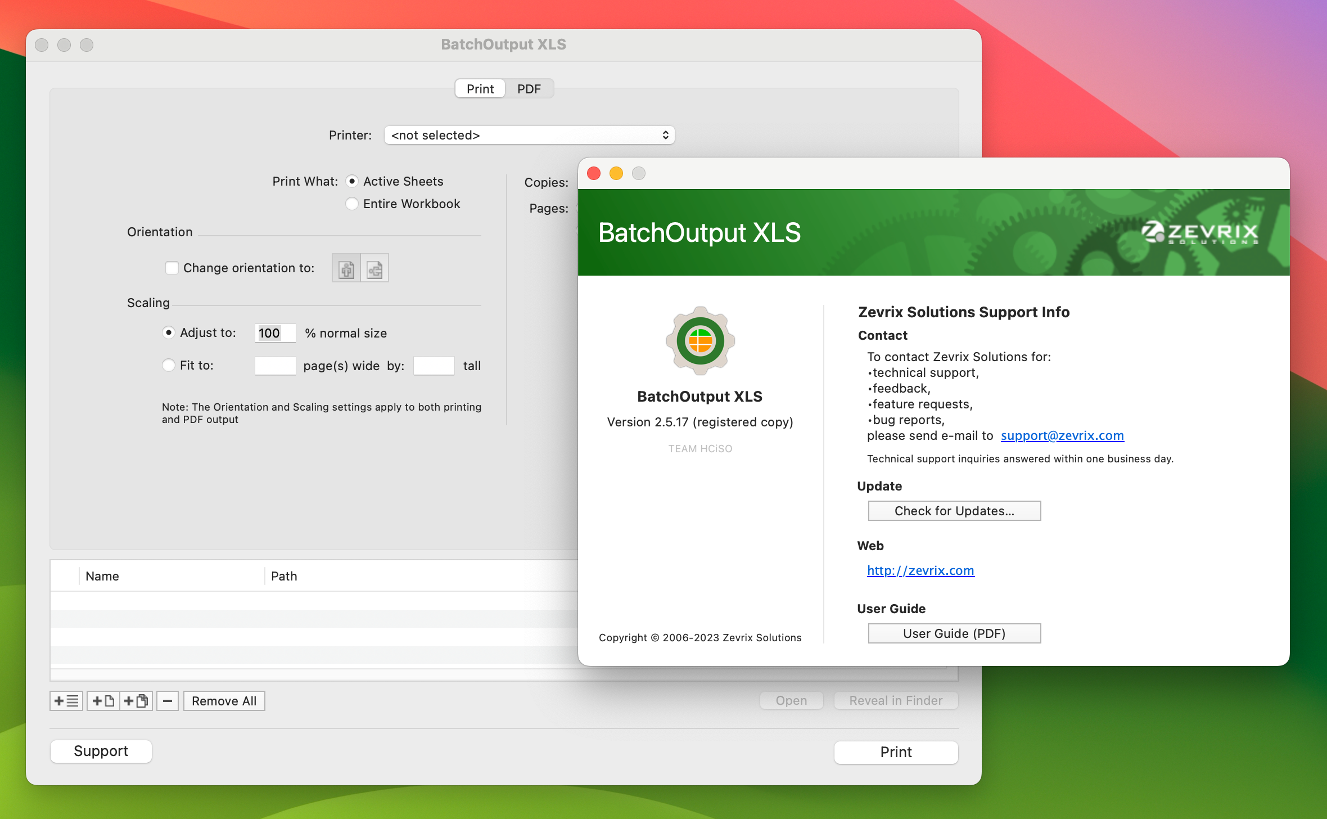
Task: Switch to the PDF tab
Action: [x=528, y=88]
